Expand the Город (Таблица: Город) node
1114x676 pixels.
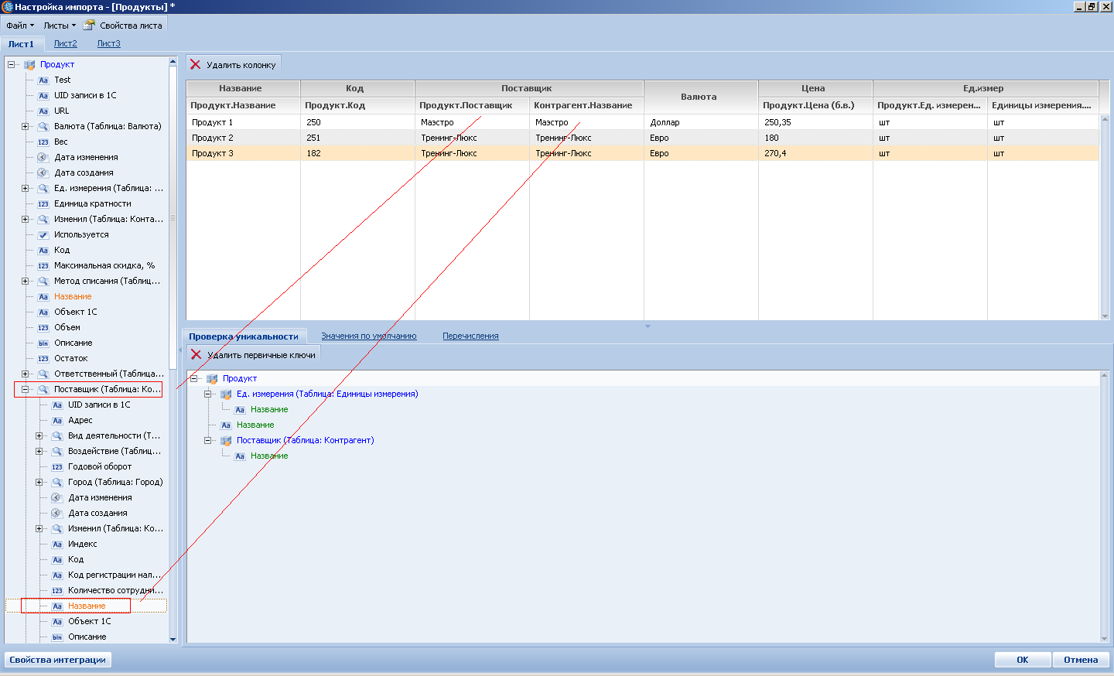(39, 482)
